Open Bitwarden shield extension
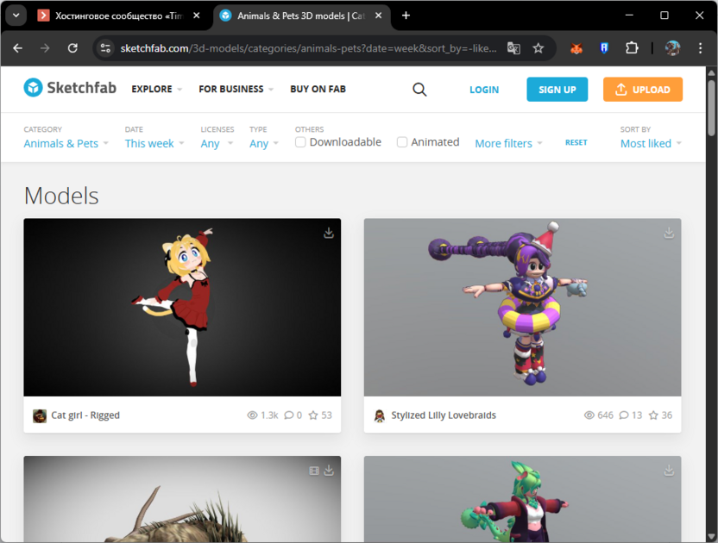Screen dimensions: 718x543 tap(604, 48)
